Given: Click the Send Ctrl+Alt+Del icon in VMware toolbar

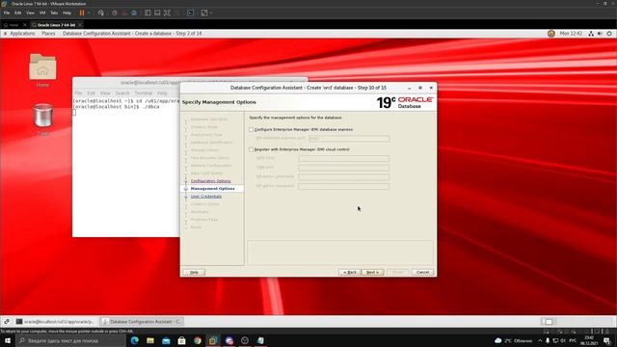Looking at the screenshot, I should pos(101,13).
